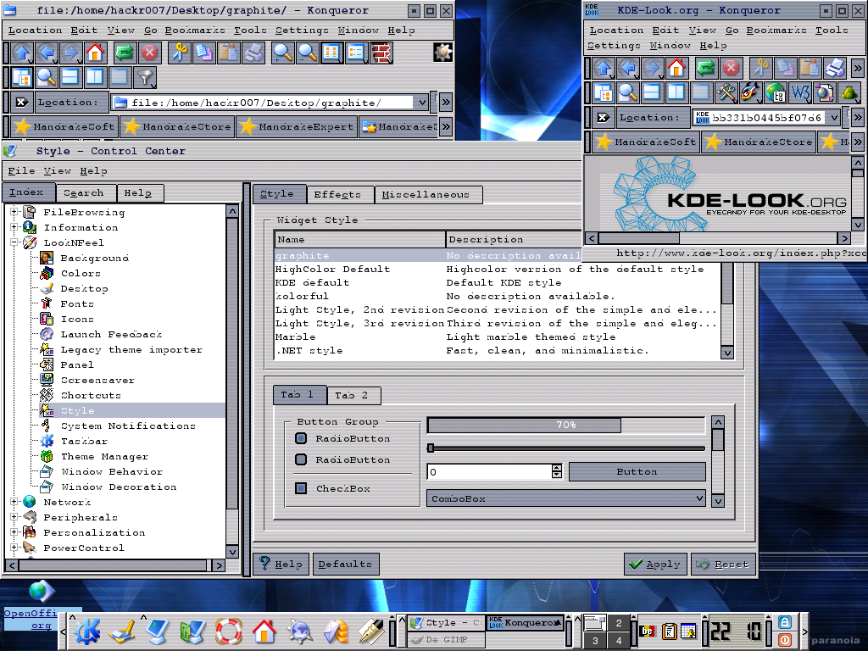Screen dimensions: 868x651
Task: Launch the Home folder from the panel
Action: 264,631
